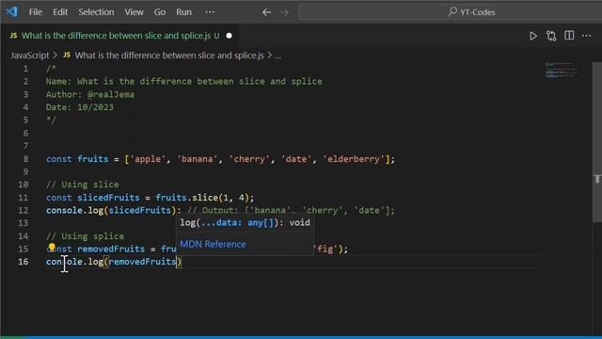Click the '// Using slice' comment
The width and height of the screenshot is (602, 339).
[x=83, y=185]
